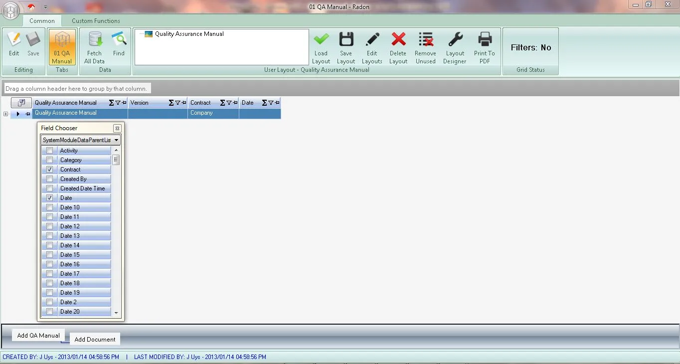Viewport: 680px width, 364px height.
Task: Check the Created Date Time checkbox
Action: [x=49, y=188]
